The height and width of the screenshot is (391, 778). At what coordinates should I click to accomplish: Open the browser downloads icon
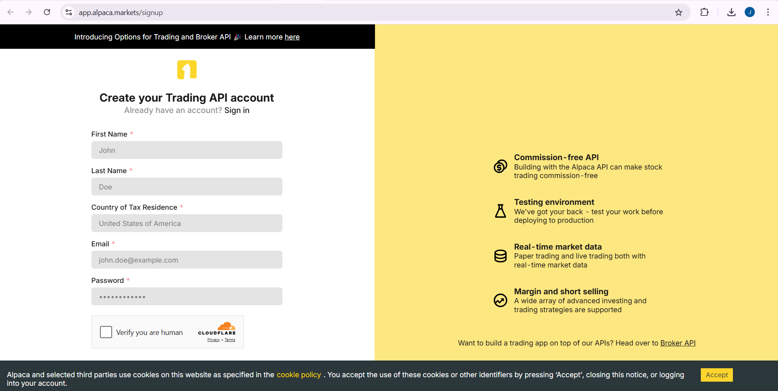(x=731, y=12)
